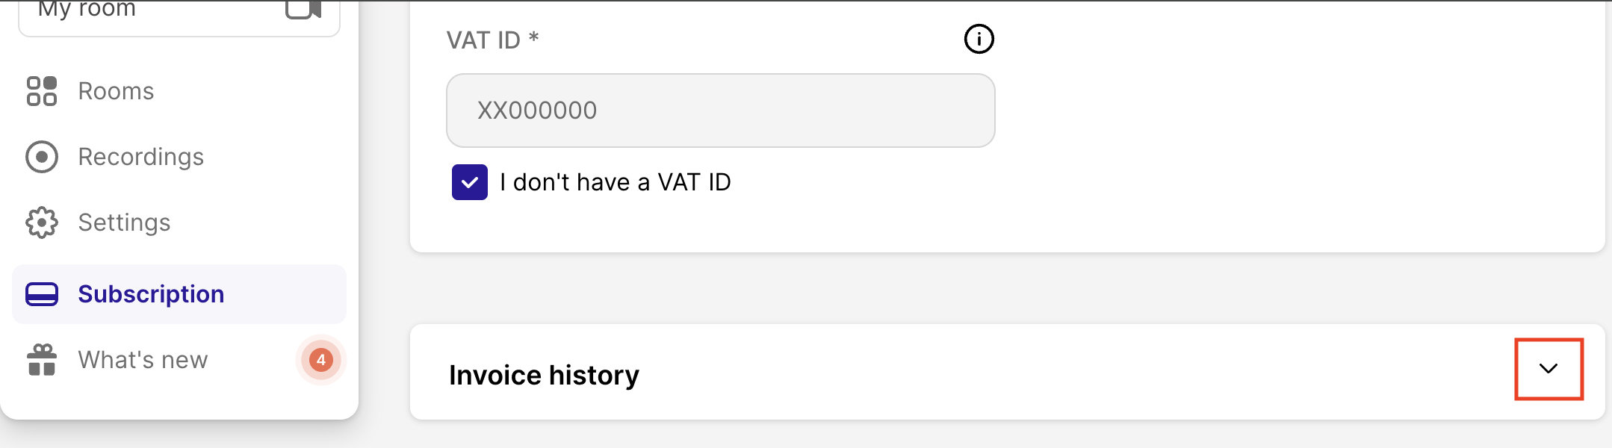Show the VAT ID info tooltip icon
1612x448 pixels.
pos(979,39)
